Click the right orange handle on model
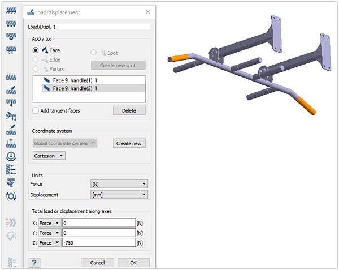This screenshot has height=270, width=339. [x=307, y=105]
